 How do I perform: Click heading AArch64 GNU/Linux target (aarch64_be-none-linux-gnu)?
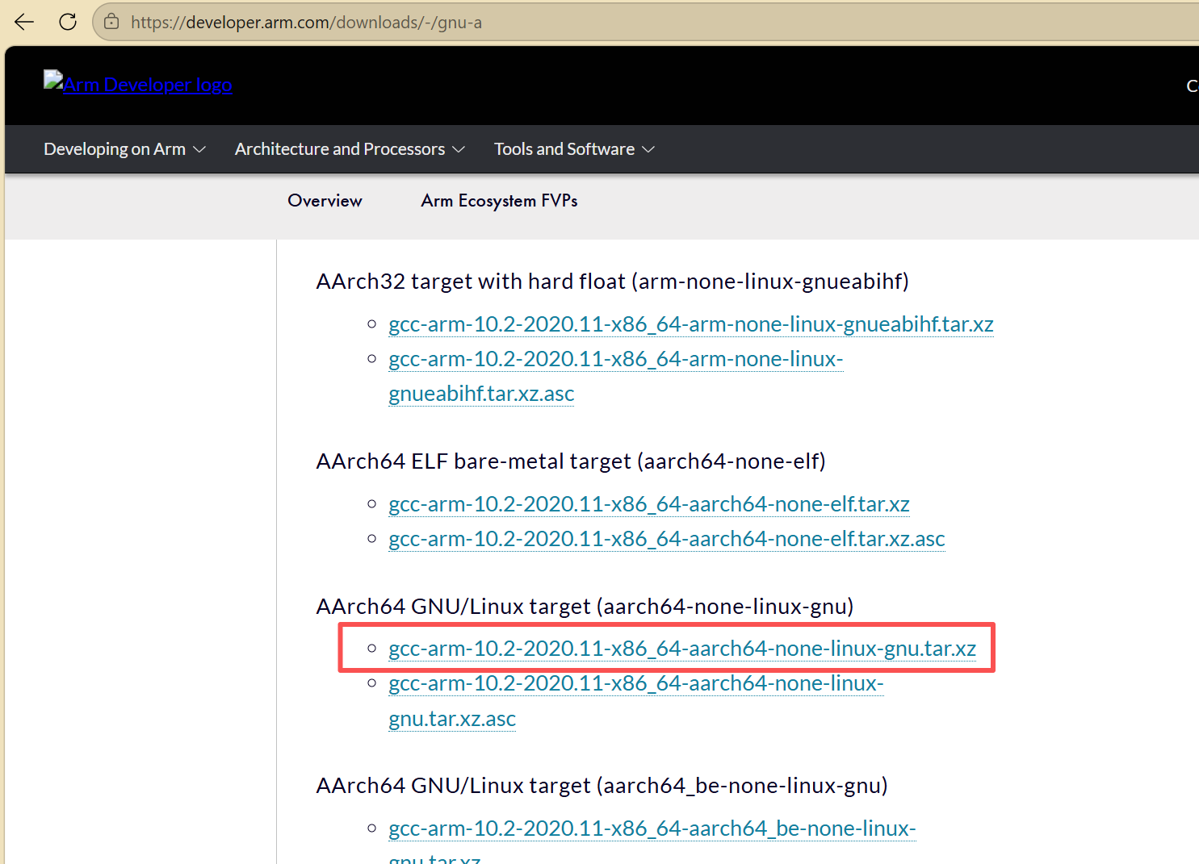pos(602,786)
